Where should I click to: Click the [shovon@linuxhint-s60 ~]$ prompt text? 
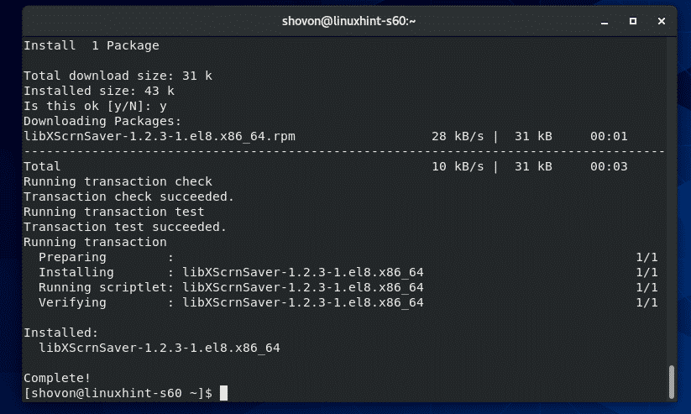(x=119, y=393)
